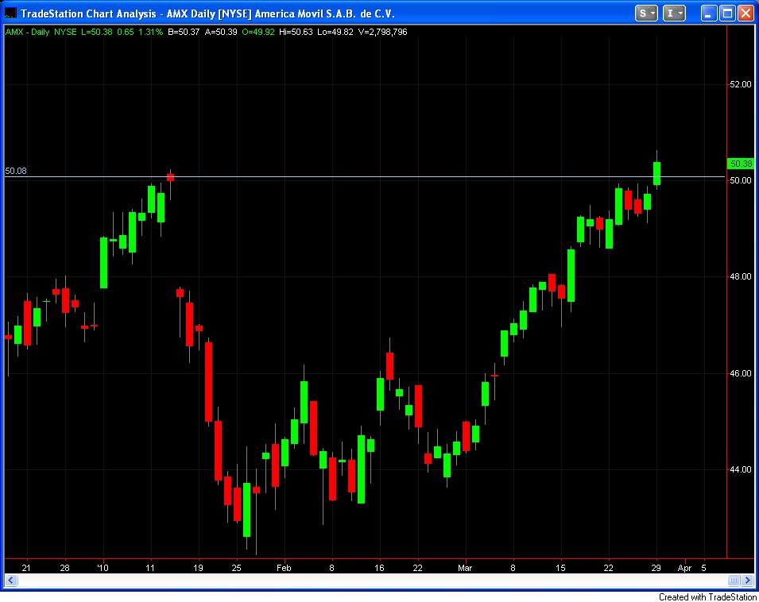Image resolution: width=759 pixels, height=602 pixels.
Task: Close the TradeStation Chart Analysis window
Action: (x=745, y=13)
